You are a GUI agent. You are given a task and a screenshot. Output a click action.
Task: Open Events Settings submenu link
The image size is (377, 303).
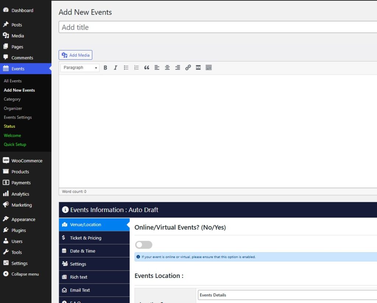(x=18, y=117)
